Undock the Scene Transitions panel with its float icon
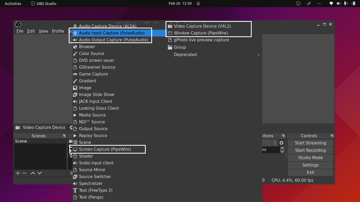The height and width of the screenshot is (202, 360). 283,136
